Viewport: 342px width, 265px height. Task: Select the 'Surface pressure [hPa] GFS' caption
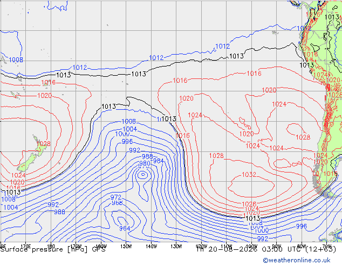(x=53, y=249)
